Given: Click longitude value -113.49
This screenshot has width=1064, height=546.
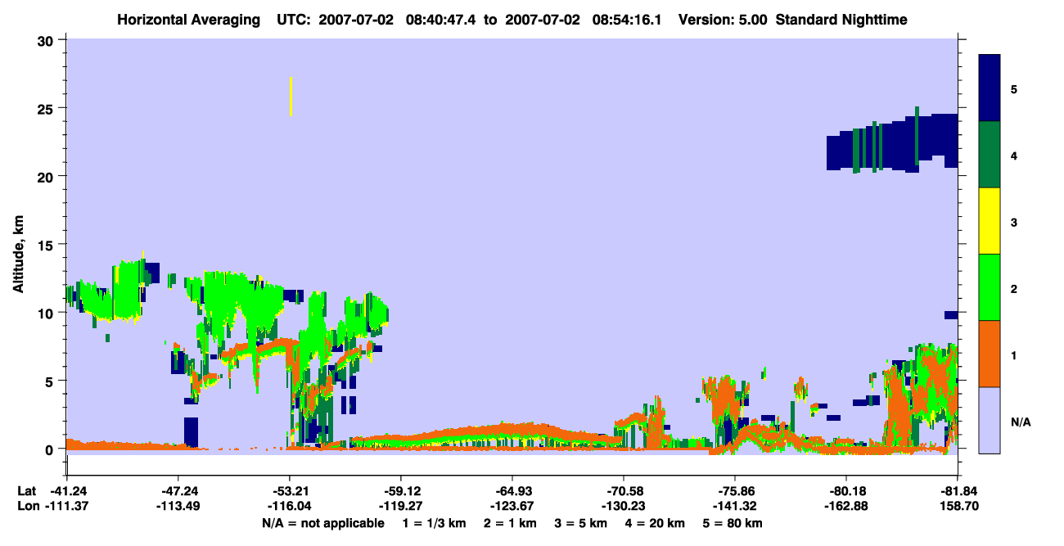Looking at the screenshot, I should [178, 506].
